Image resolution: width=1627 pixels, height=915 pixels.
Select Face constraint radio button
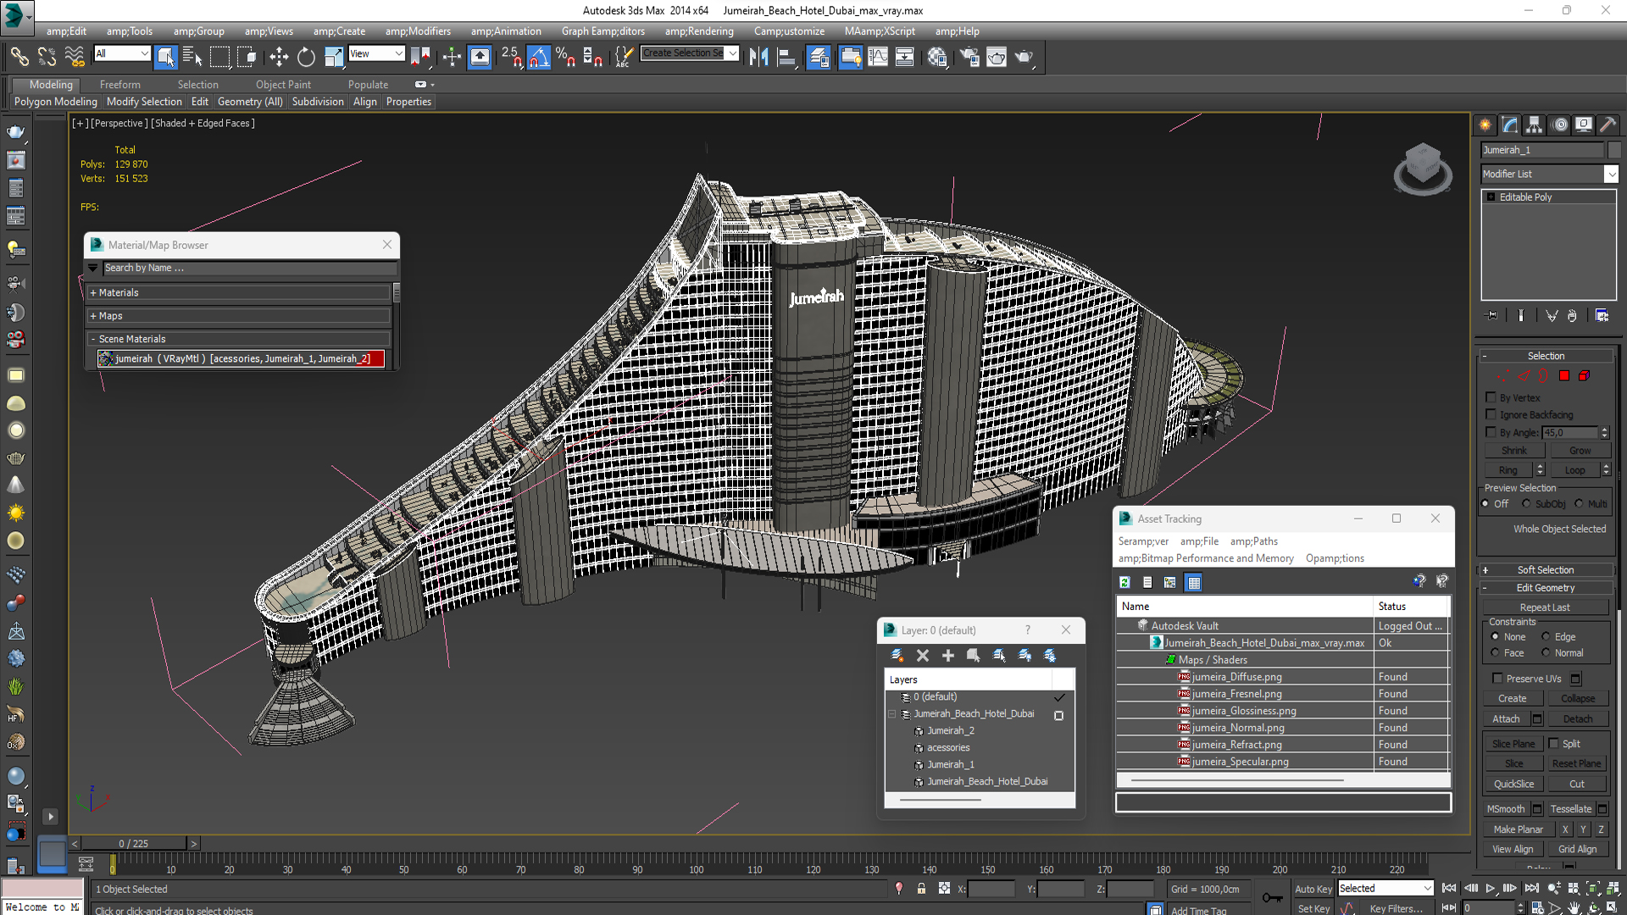(x=1495, y=653)
